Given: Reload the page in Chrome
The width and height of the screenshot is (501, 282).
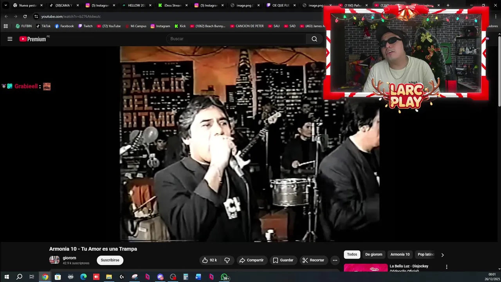Looking at the screenshot, I should [25, 16].
